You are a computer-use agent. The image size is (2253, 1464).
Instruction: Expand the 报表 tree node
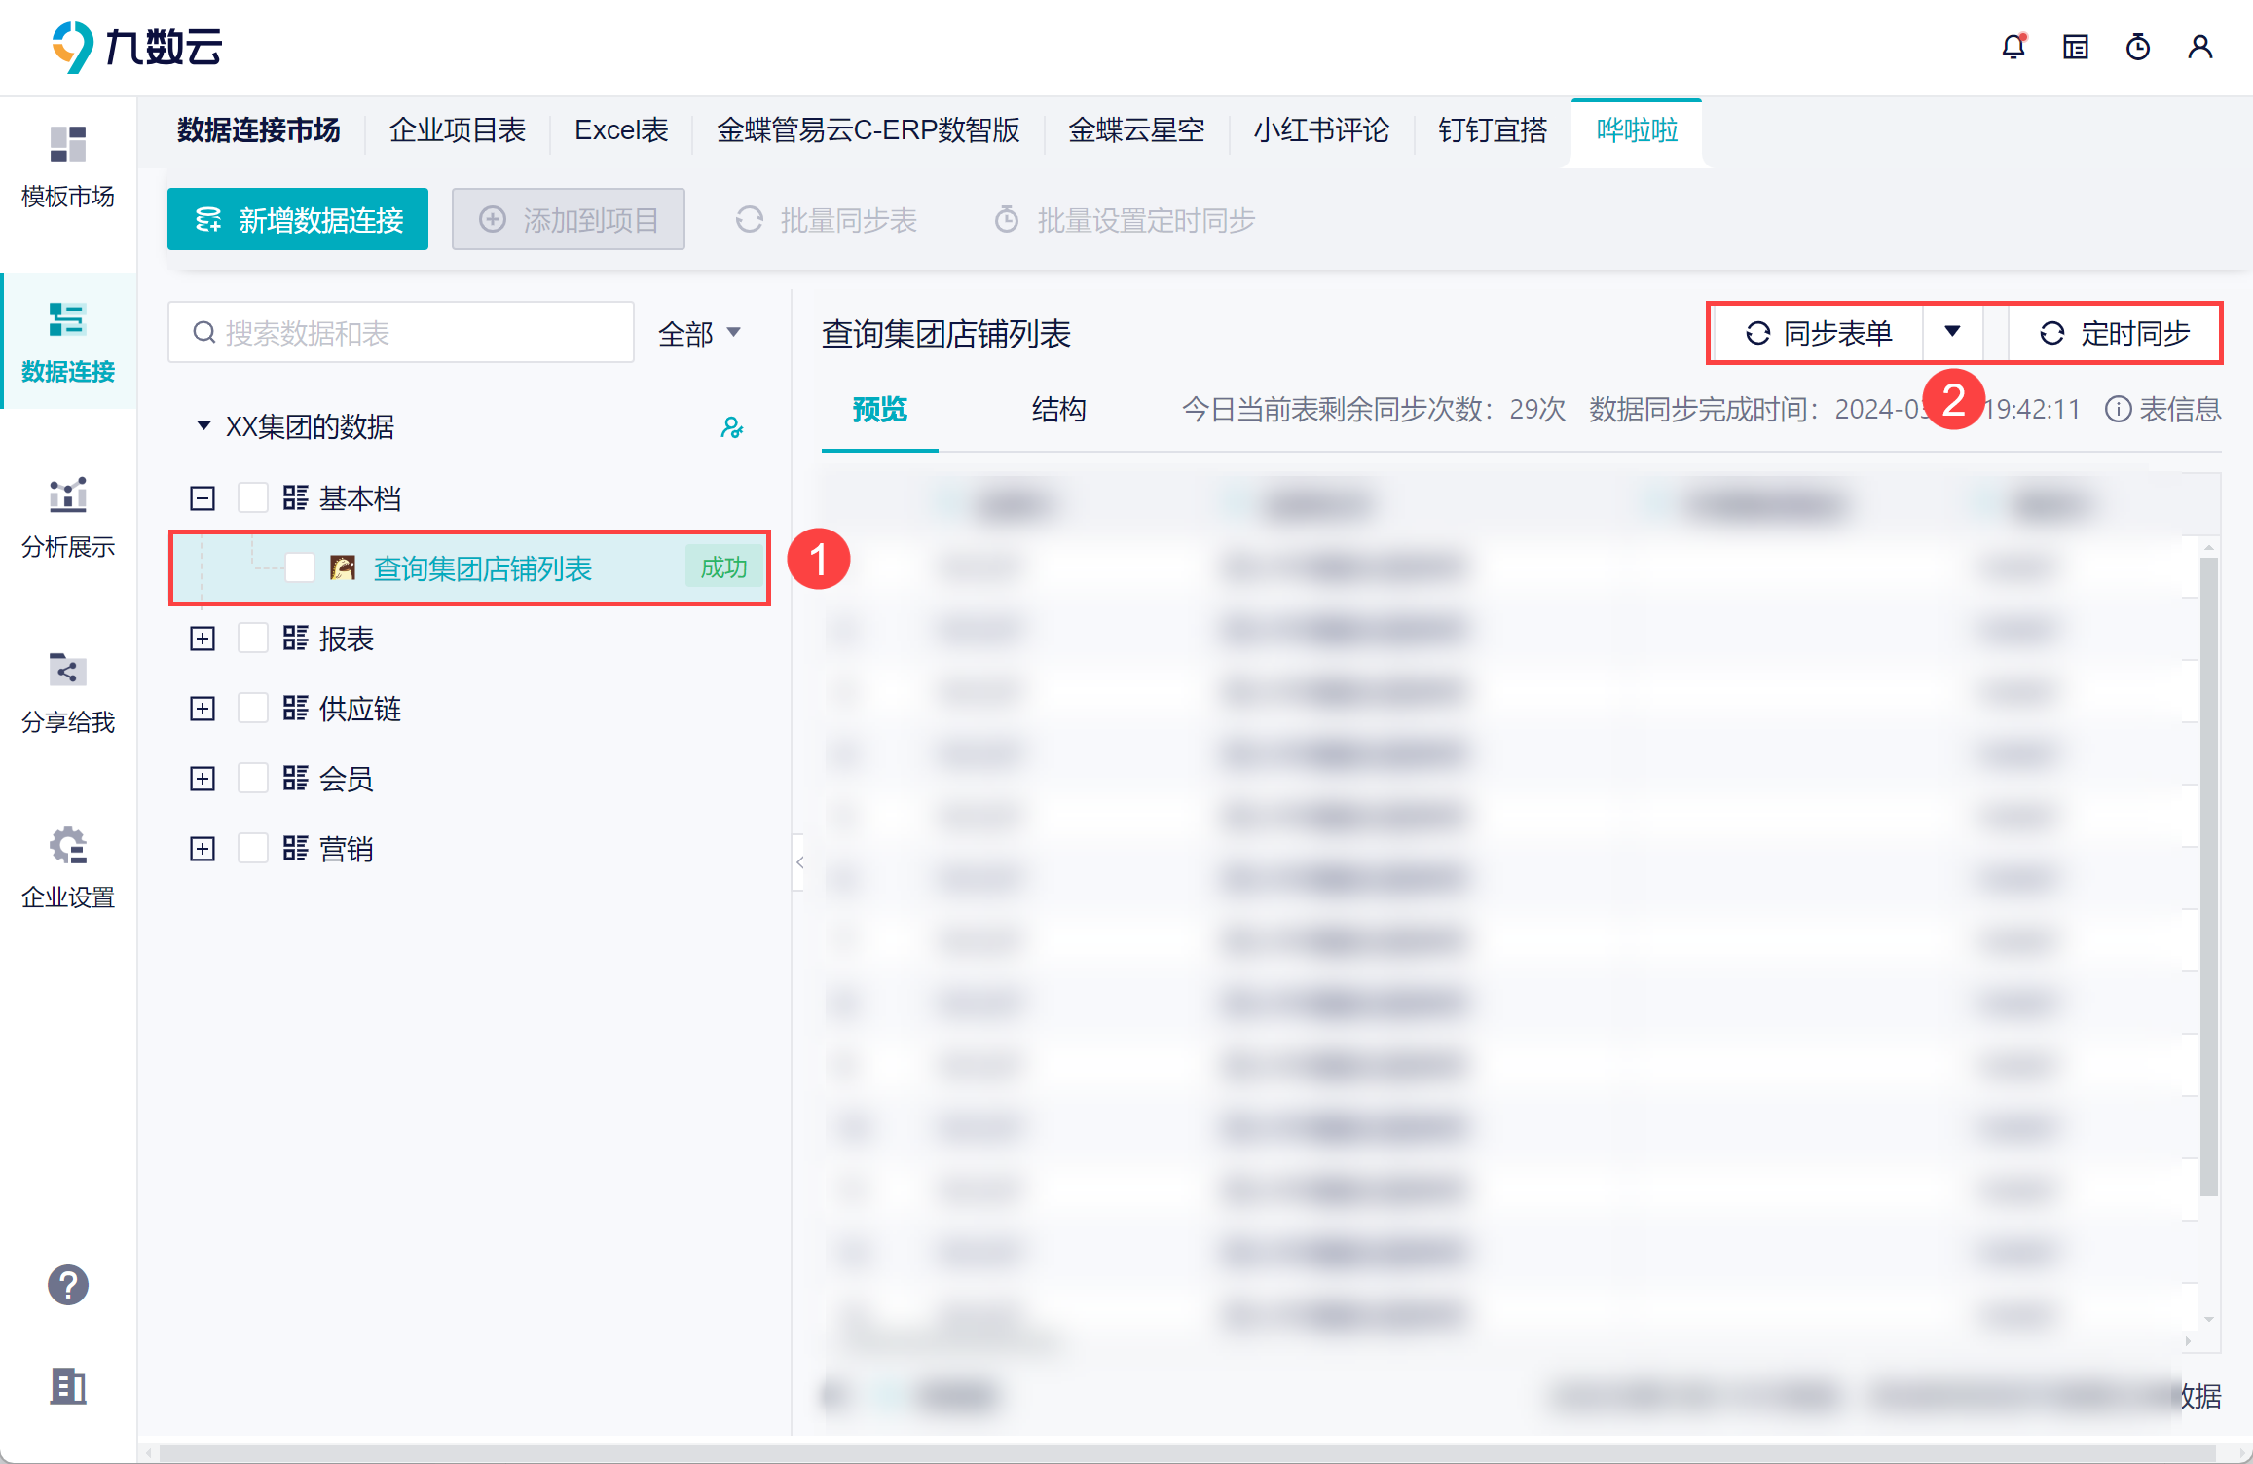tap(203, 639)
